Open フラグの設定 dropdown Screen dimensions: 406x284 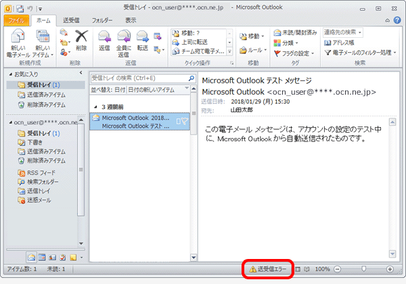pyautogui.click(x=294, y=53)
